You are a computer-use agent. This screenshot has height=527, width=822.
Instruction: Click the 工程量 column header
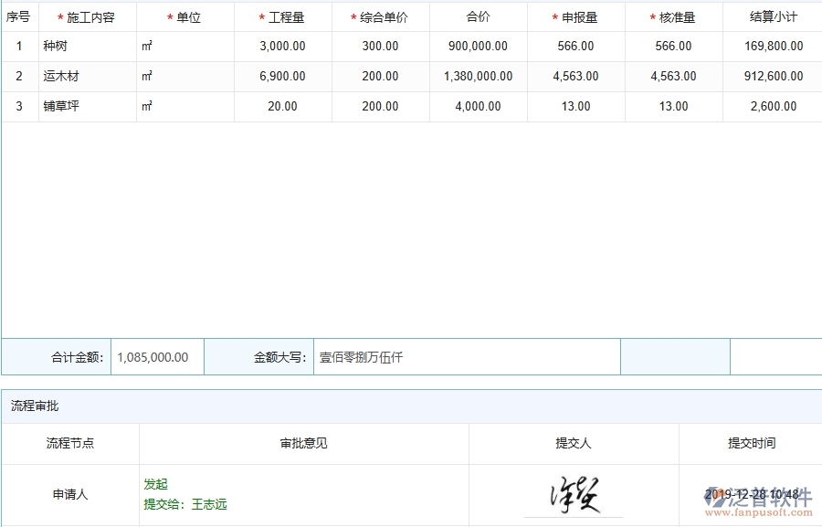[284, 16]
